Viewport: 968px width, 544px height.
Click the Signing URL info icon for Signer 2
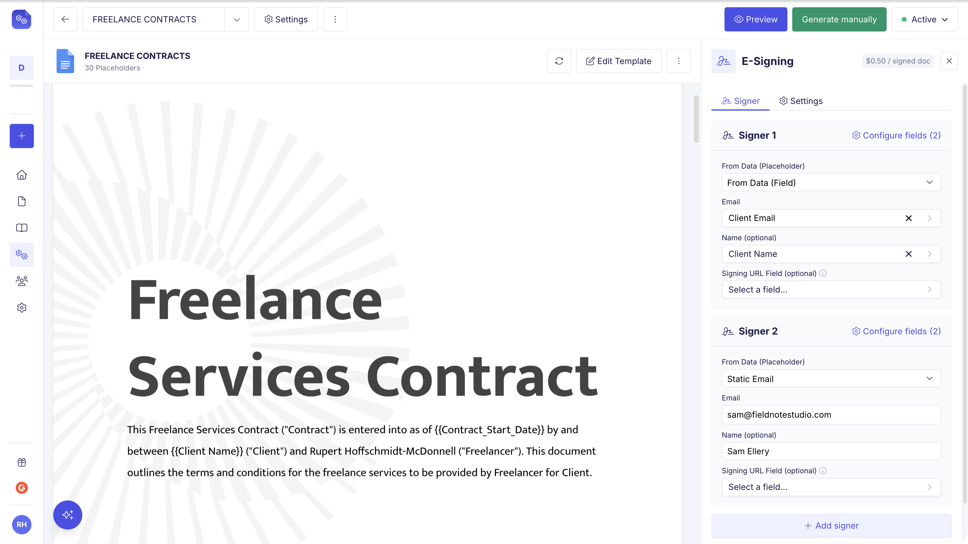pos(823,471)
